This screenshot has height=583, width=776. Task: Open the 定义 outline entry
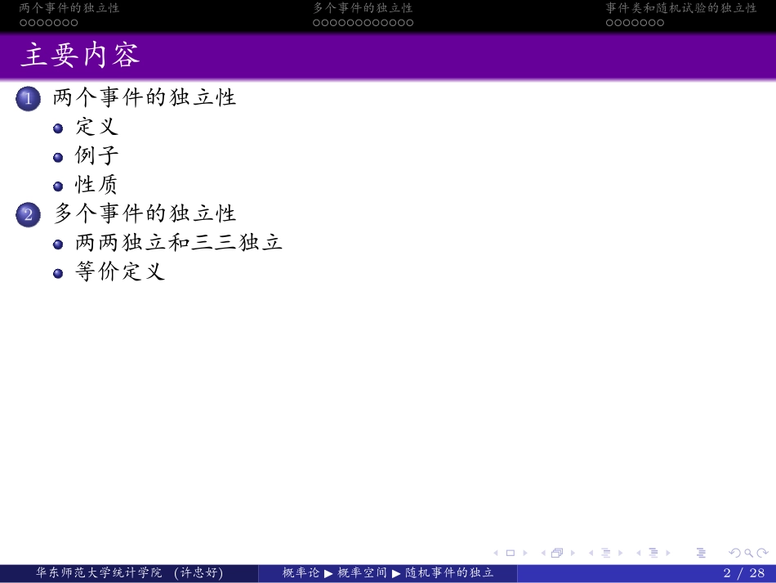[x=96, y=127]
